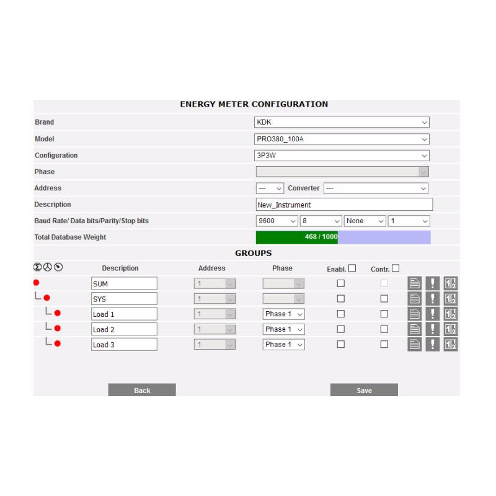496x496 pixels.
Task: Open the exclamation alarm icon for SYS row
Action: [432, 299]
